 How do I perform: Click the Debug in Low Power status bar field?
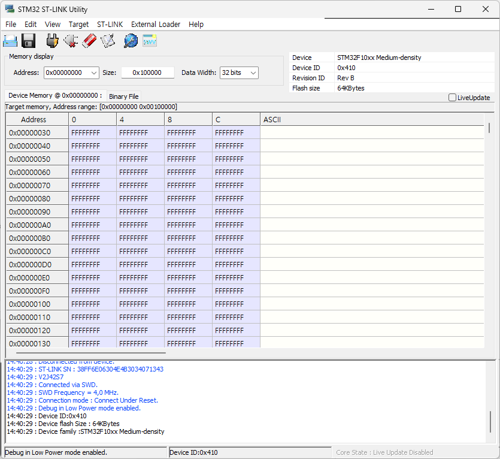coord(86,452)
